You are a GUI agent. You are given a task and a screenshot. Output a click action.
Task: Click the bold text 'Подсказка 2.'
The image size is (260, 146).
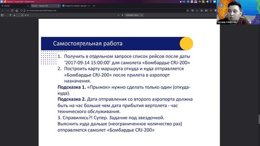pyautogui.click(x=72, y=99)
